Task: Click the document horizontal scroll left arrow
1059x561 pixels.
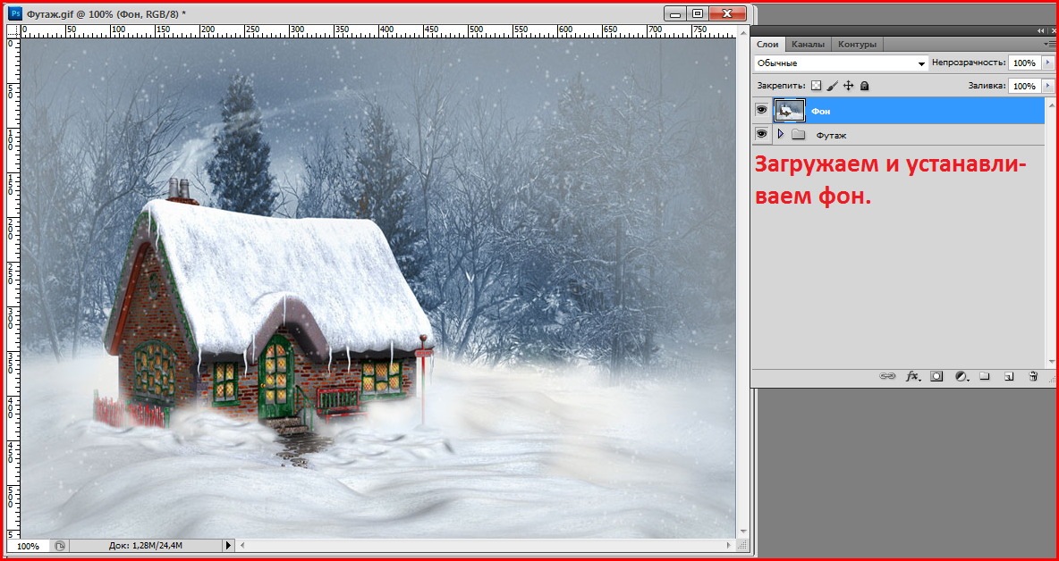Action: pos(244,546)
